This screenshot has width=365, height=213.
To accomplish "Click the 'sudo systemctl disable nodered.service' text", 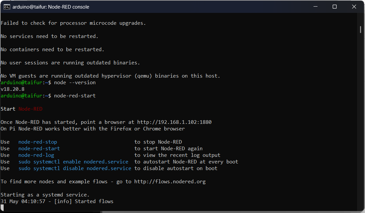I will tap(75, 168).
